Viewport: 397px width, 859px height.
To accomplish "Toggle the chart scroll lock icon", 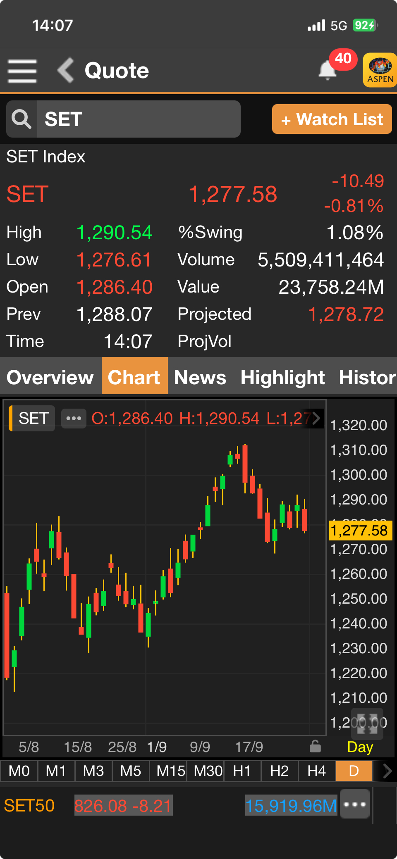I will [315, 746].
